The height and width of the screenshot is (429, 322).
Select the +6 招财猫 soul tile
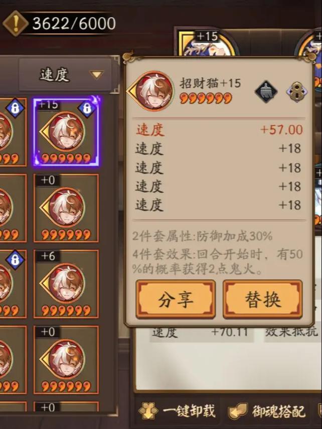tap(66, 283)
